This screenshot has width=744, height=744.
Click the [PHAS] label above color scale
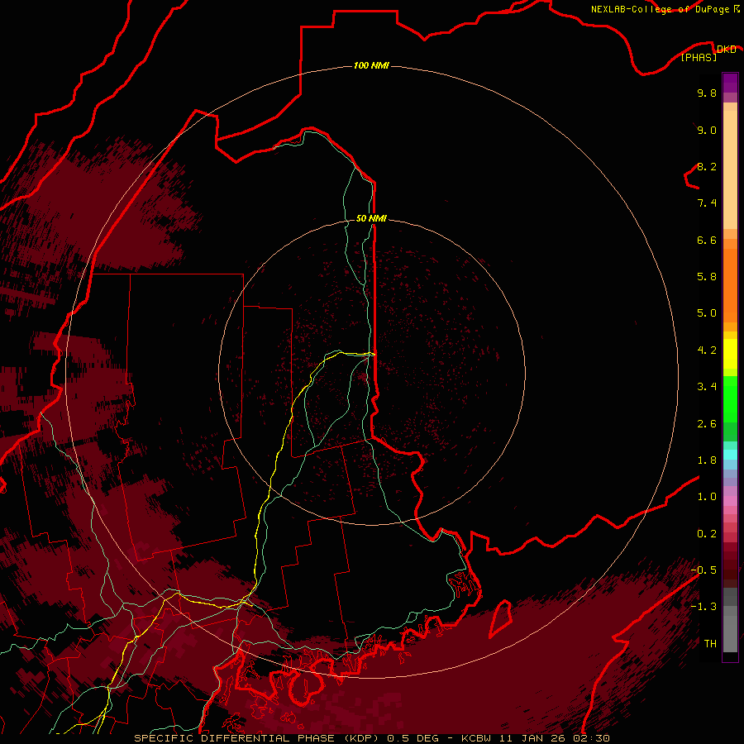[699, 57]
